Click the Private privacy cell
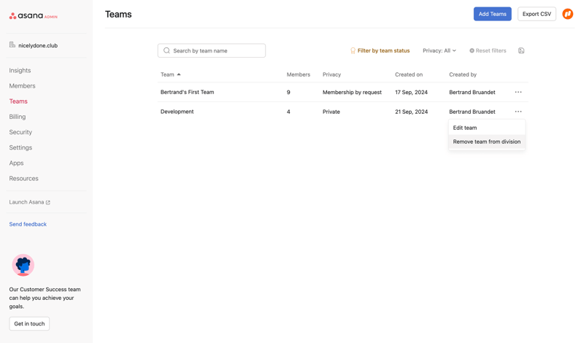The height and width of the screenshot is (343, 584). (x=331, y=112)
